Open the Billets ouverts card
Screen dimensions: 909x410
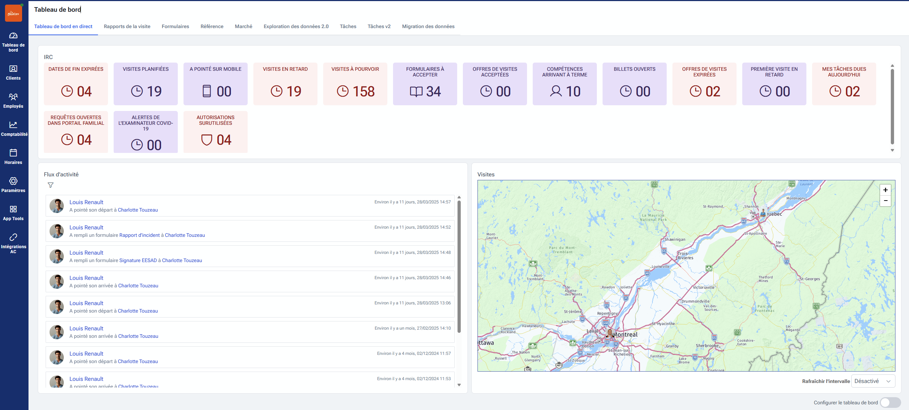(635, 84)
